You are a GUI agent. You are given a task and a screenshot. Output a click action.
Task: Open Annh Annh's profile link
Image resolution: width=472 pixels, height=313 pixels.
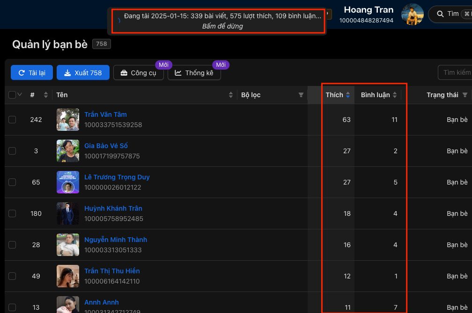(x=102, y=302)
